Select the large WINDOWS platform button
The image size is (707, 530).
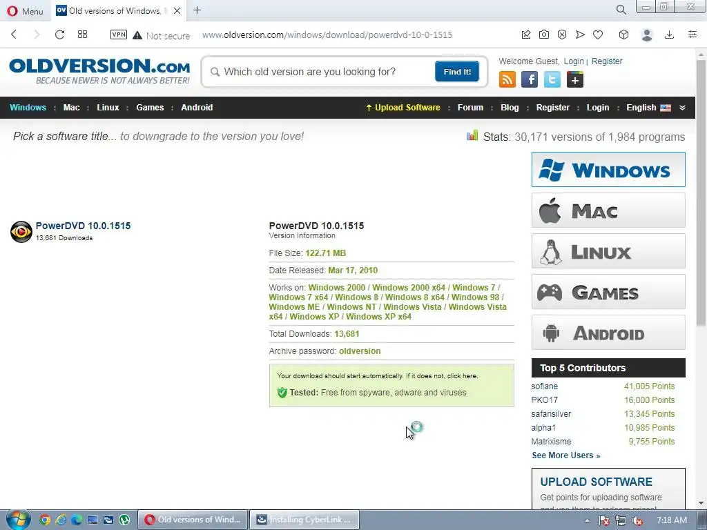coord(608,170)
